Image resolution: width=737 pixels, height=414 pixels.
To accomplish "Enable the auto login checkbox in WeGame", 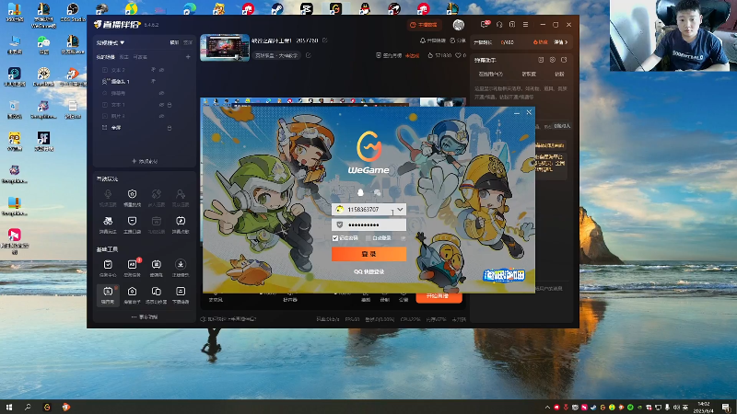I will 368,238.
